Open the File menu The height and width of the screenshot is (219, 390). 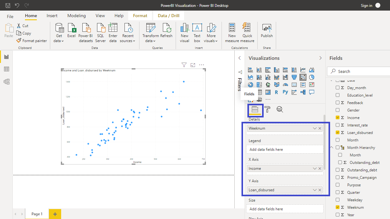10,17
